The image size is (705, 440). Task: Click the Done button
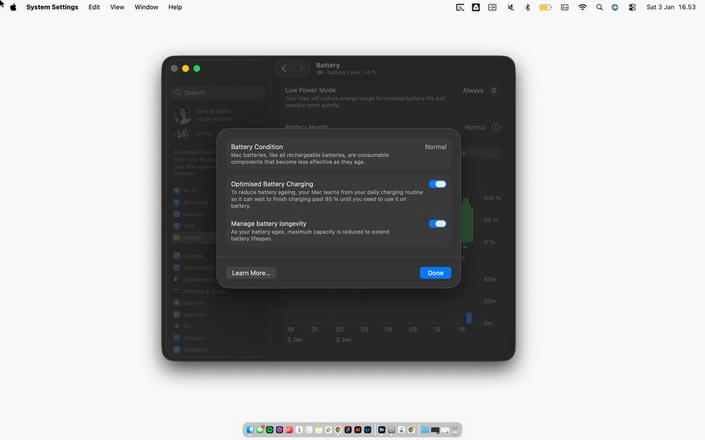point(435,273)
